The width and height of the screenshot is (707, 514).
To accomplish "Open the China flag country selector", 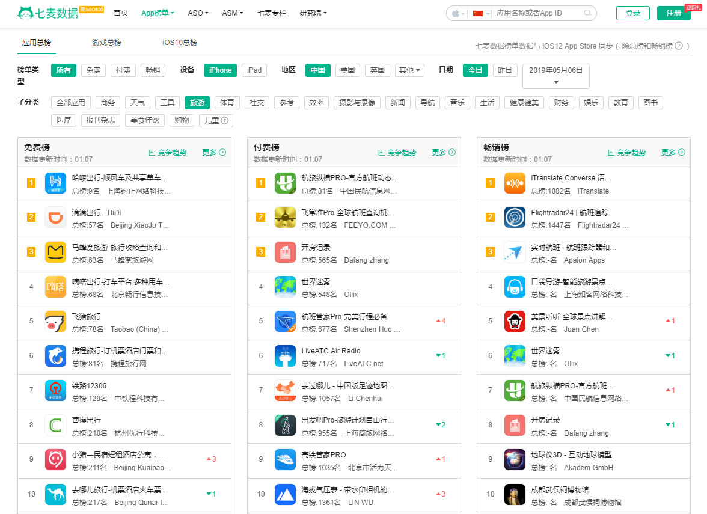I will point(481,13).
